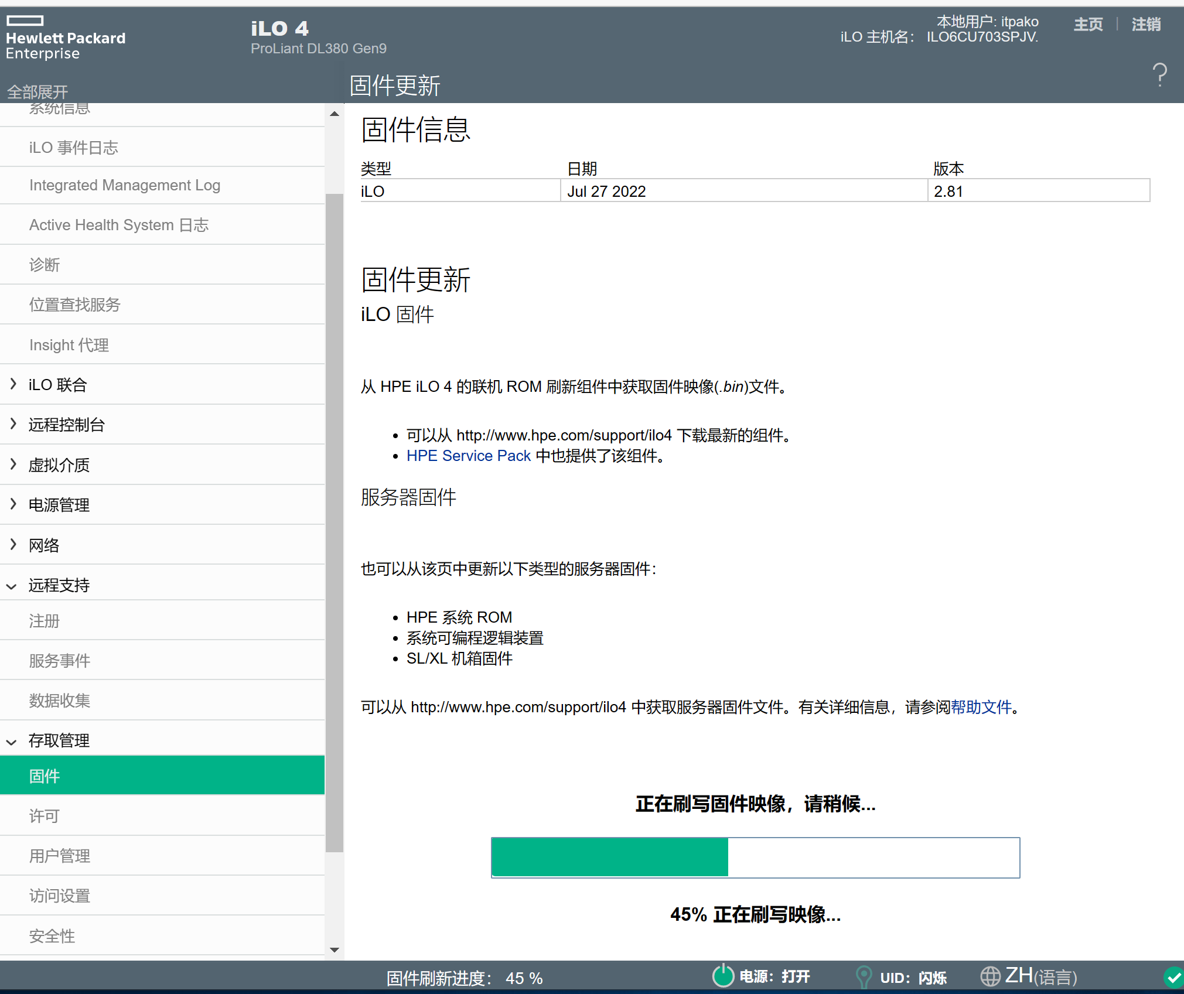
Task: Open the 帮助文件 help link
Action: 981,707
